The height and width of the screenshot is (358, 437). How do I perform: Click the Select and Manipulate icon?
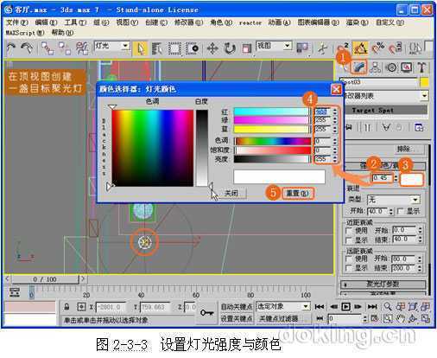(x=323, y=48)
